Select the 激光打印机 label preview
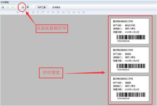The width and height of the screenshot is (157, 106). [x=130, y=31]
